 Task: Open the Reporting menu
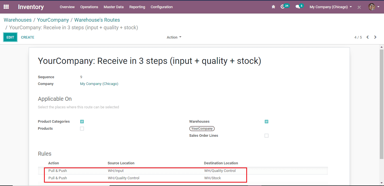137,7
